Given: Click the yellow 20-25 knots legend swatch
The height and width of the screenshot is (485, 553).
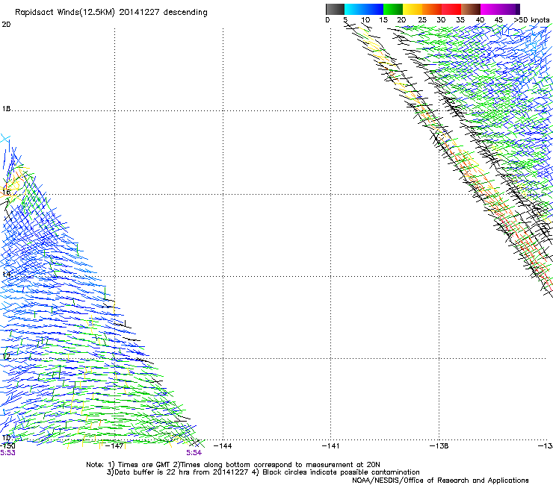Looking at the screenshot, I should [413, 9].
